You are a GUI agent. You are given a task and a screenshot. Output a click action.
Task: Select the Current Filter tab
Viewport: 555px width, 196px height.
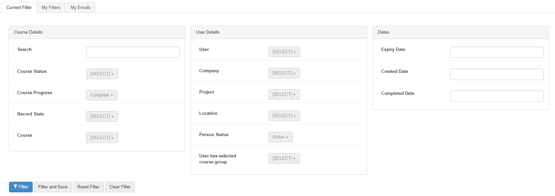click(19, 8)
